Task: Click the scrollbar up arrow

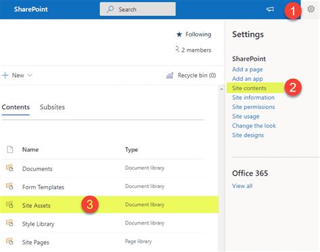Action: tap(221, 89)
